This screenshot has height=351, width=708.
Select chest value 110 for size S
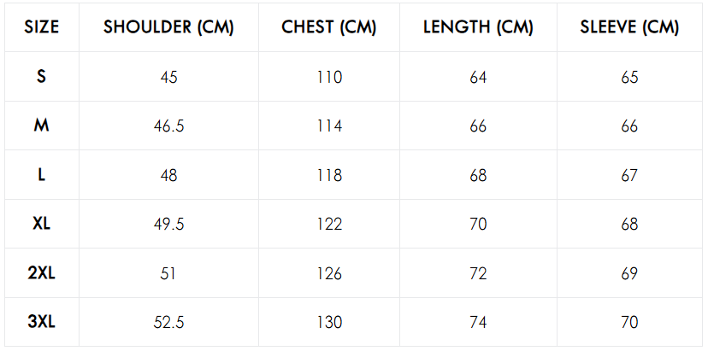point(329,77)
